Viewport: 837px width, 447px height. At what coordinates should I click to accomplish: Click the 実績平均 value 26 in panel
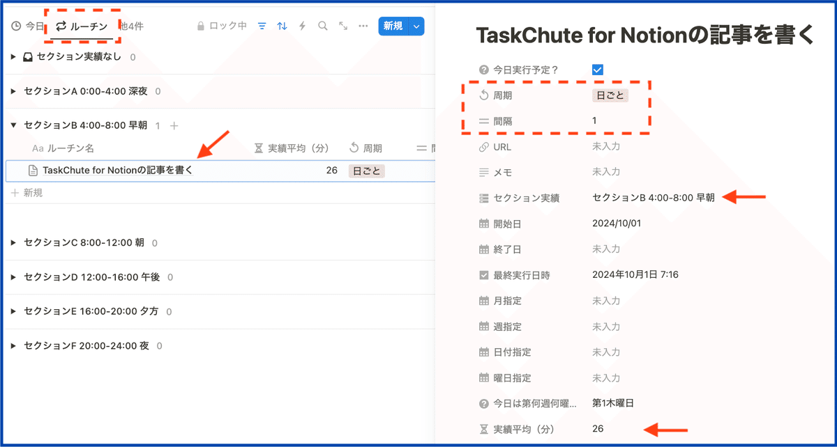coord(598,429)
